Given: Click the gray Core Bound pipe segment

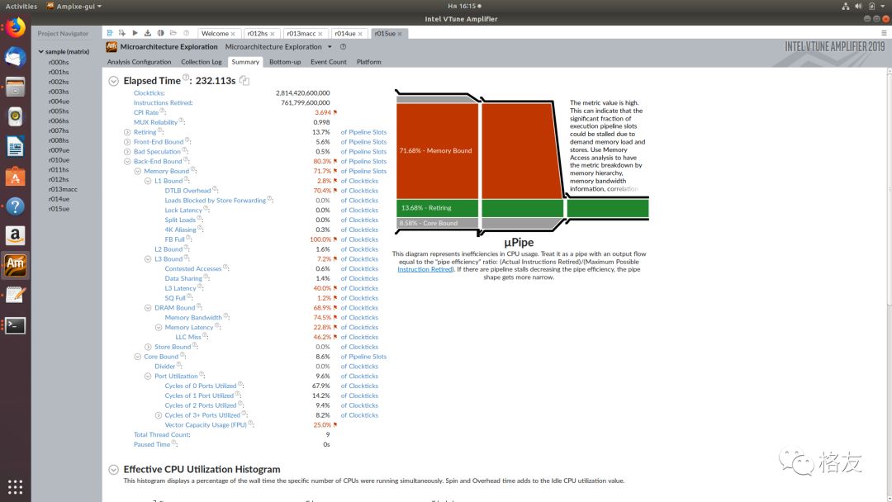Looking at the screenshot, I should 438,224.
